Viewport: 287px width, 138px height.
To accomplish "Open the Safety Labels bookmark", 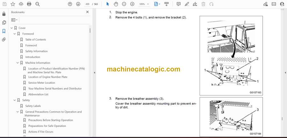I will 33,106.
